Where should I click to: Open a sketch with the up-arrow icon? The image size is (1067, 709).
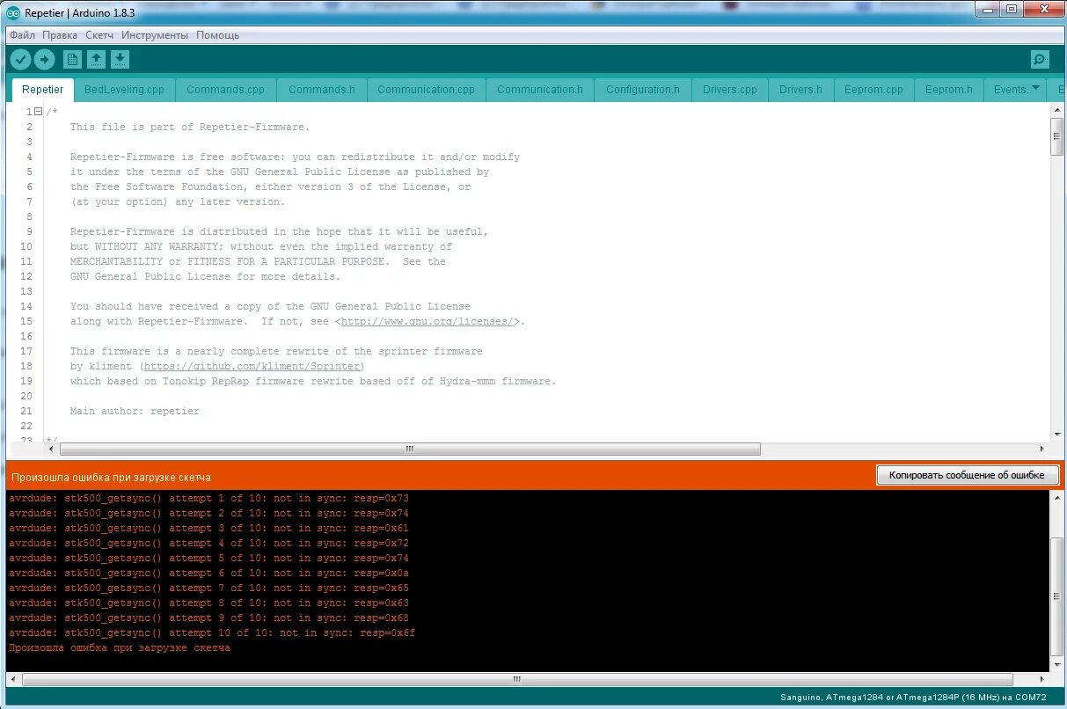pos(97,60)
